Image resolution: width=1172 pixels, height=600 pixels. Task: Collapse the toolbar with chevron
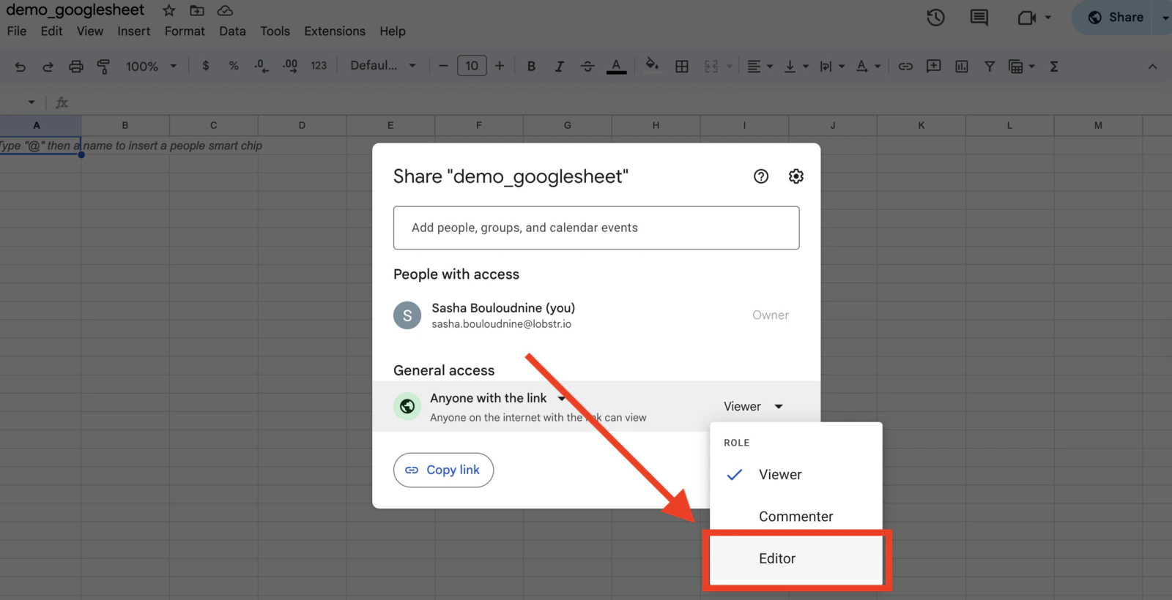tap(1152, 67)
